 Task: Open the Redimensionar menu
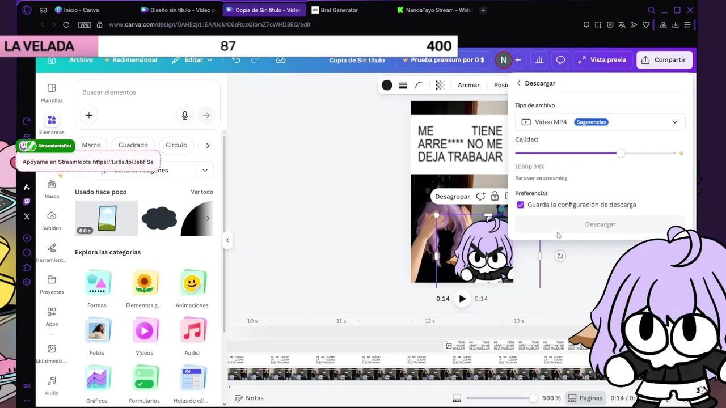click(x=131, y=60)
